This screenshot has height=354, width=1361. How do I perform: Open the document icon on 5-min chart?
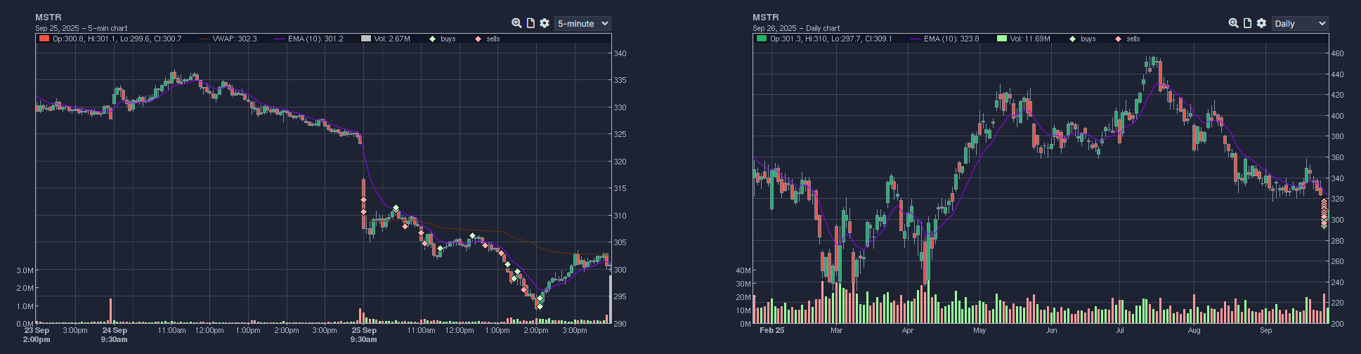coord(530,23)
